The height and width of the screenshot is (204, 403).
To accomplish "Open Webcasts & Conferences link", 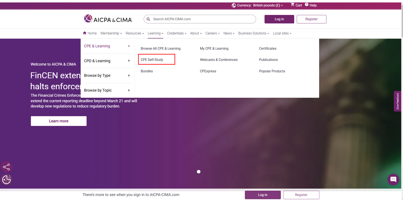I will pos(219,60).
